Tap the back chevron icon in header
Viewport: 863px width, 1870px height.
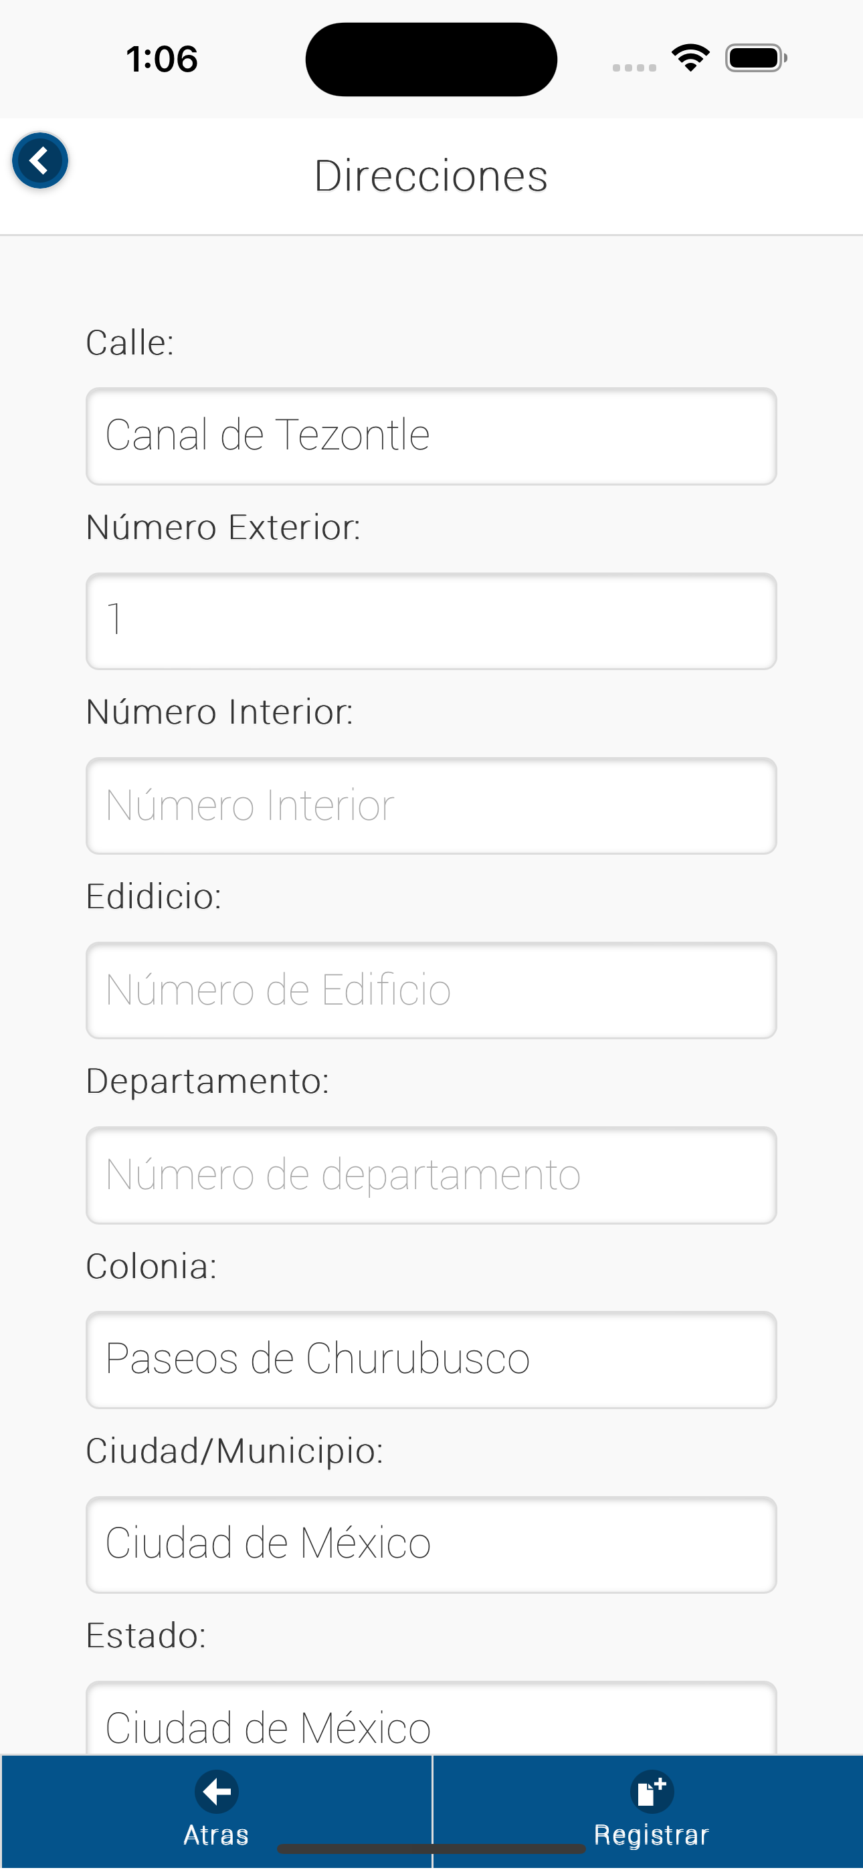pyautogui.click(x=40, y=161)
